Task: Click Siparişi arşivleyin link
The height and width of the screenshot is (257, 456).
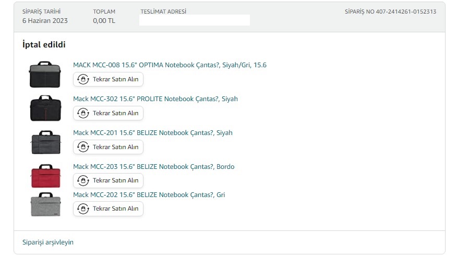Action: pos(48,242)
